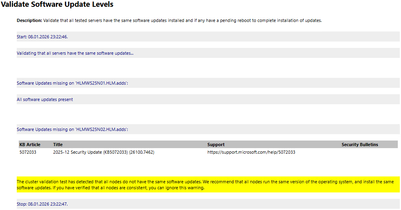Click the 'Validating that all servers' status line
Screen dimensions: 401x210
tap(75, 53)
